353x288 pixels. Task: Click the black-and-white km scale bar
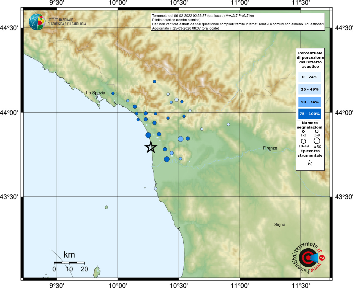(69, 262)
